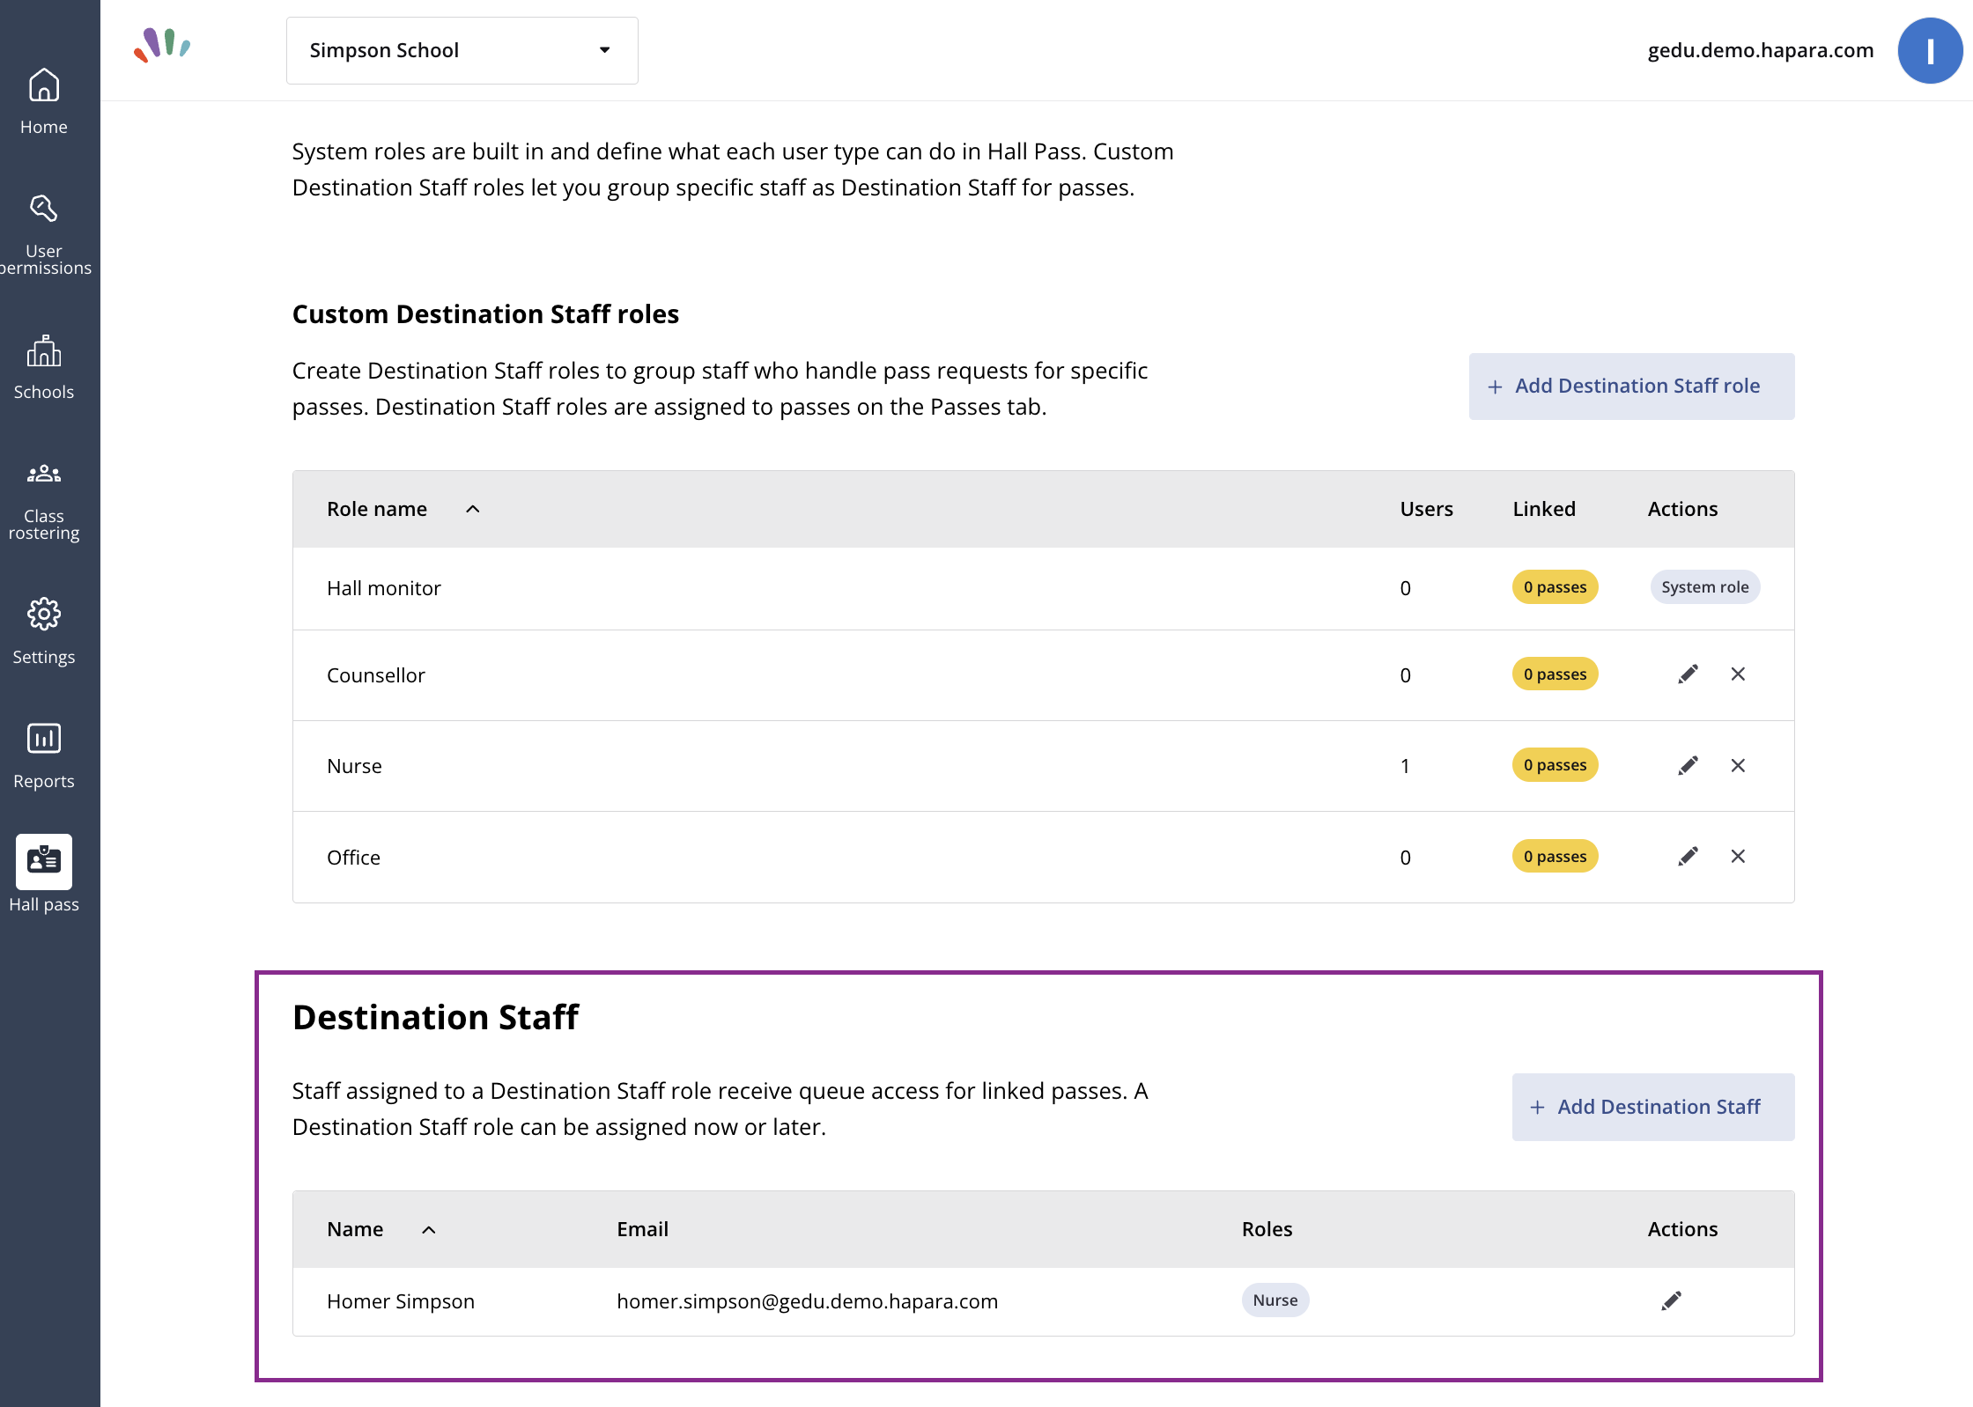This screenshot has width=1973, height=1407.
Task: Click the Destination Staff heading
Action: point(435,1016)
